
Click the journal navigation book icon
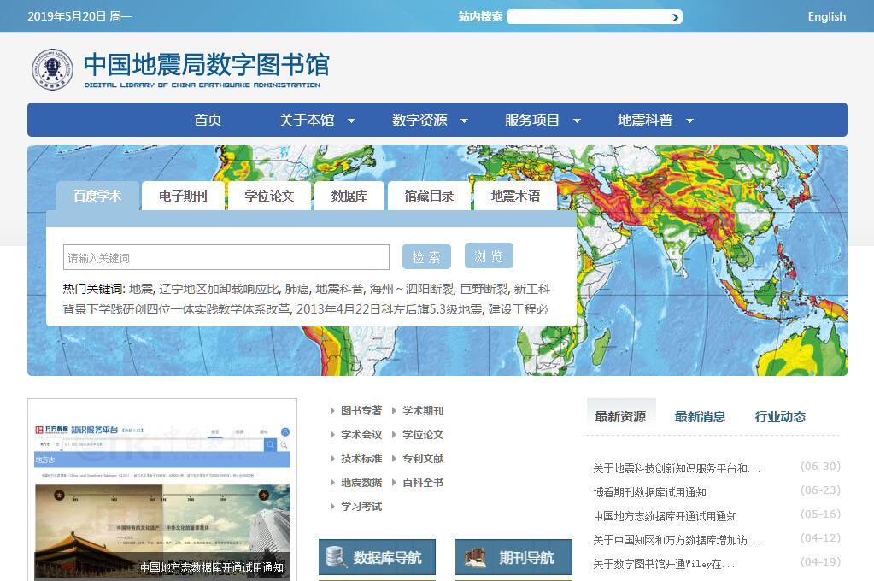coord(475,558)
